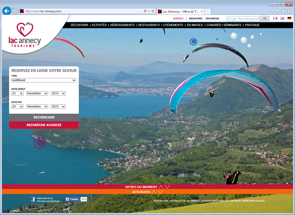Viewport: 295px width, 215px height.
Task: Switch site language with the German flag
Action: tap(289, 18)
